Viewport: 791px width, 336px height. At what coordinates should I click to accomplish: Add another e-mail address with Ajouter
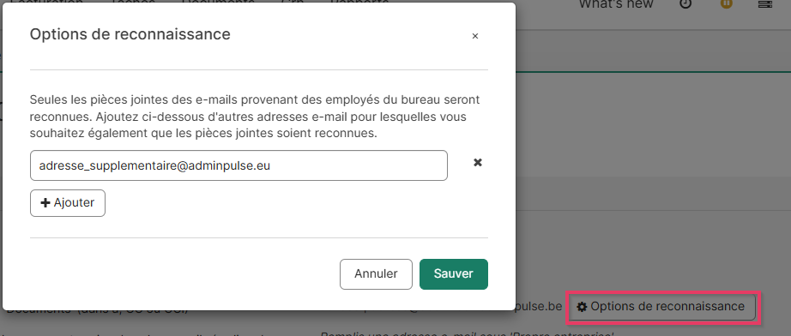(68, 203)
